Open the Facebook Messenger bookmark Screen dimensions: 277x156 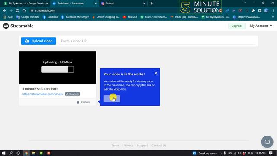[75, 17]
